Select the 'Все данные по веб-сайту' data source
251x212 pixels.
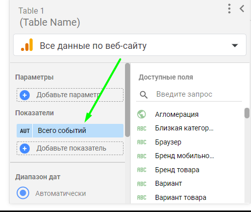130,45
